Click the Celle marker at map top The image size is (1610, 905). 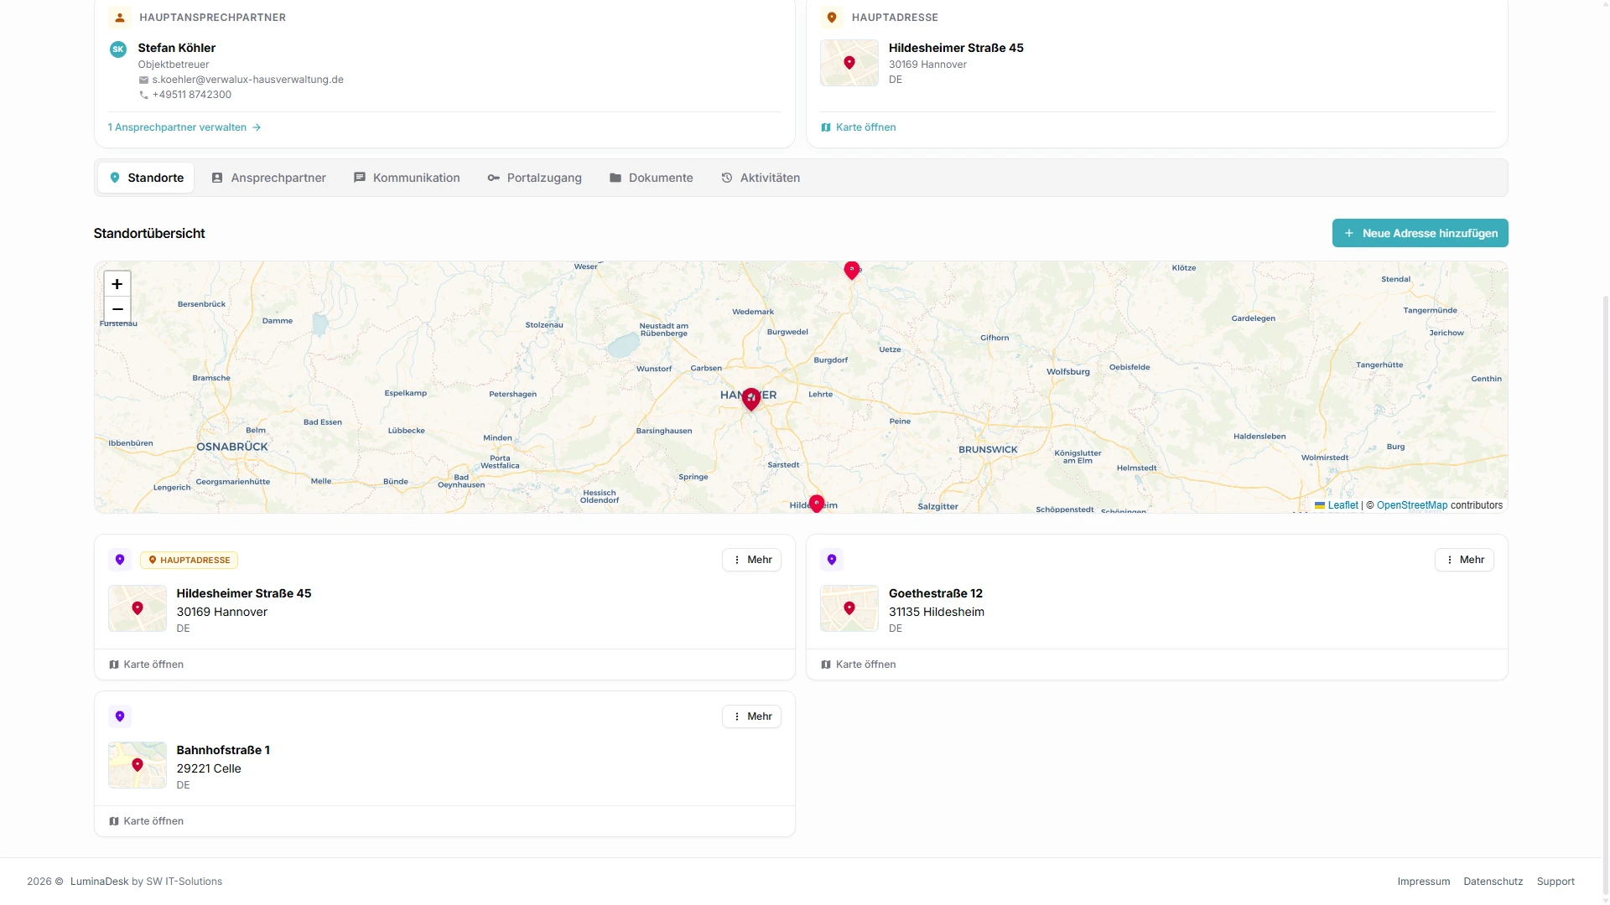852,270
